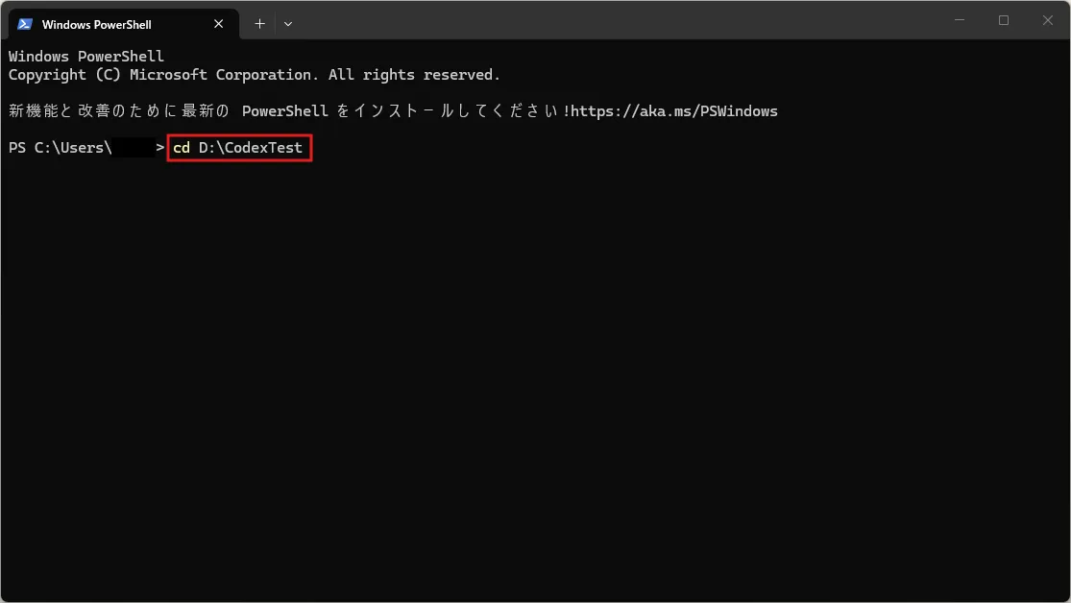This screenshot has height=603, width=1071.
Task: Click the PowerShell icon in the tab
Action: 25,24
